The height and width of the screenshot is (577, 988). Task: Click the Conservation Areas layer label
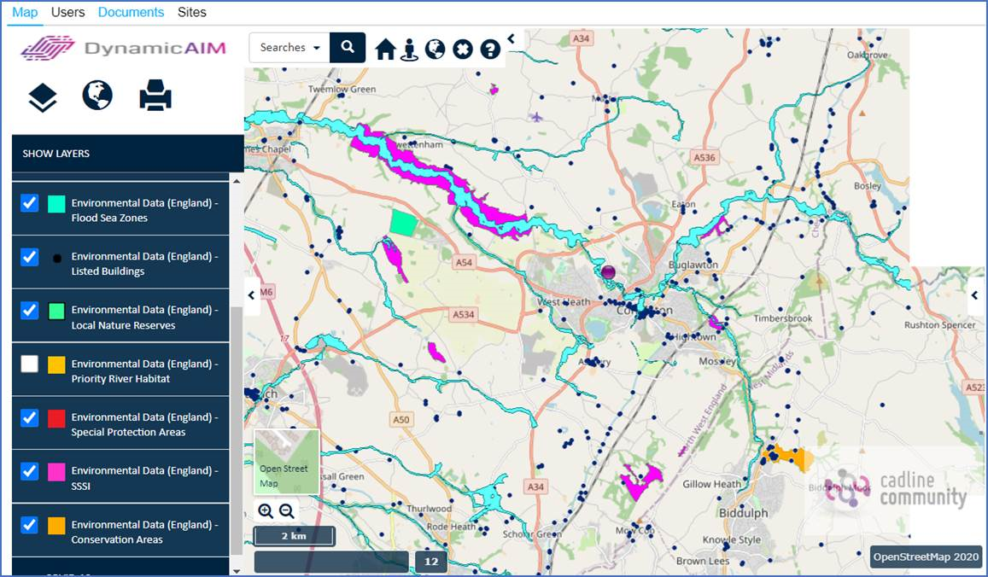click(x=144, y=532)
